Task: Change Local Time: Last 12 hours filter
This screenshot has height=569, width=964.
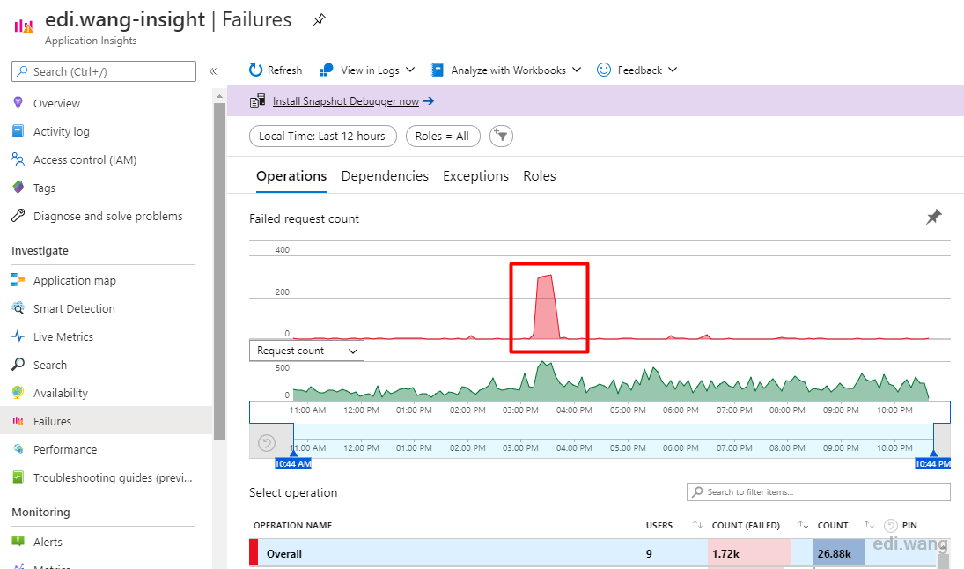Action: [323, 136]
